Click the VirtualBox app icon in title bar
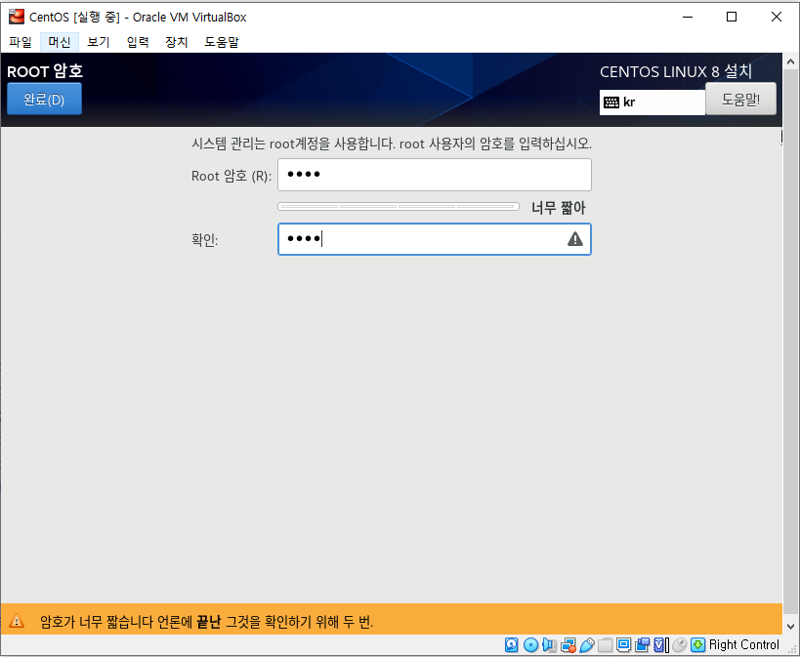This screenshot has height=657, width=800. (17, 17)
